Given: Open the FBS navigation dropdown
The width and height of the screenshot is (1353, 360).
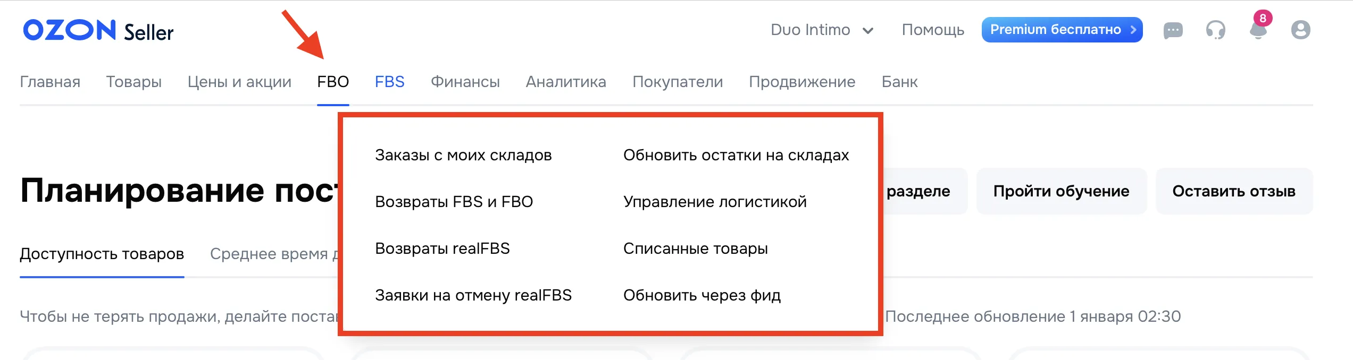Looking at the screenshot, I should click(389, 82).
